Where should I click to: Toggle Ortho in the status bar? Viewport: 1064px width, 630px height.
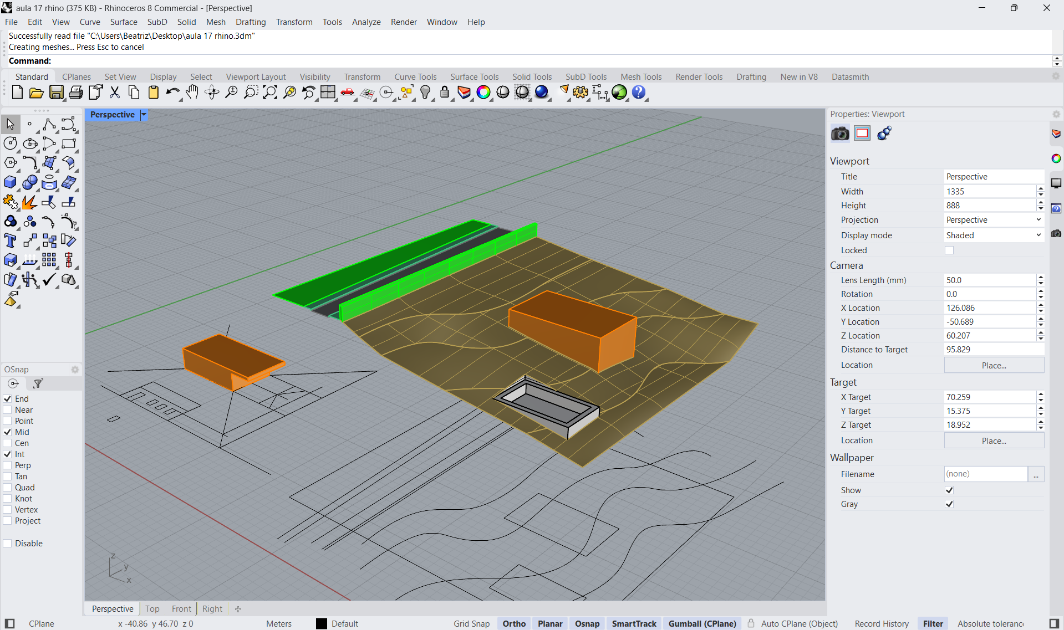[x=514, y=624]
